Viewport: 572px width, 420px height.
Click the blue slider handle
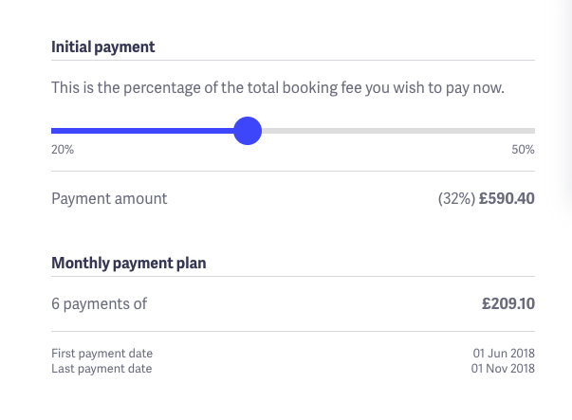pos(248,131)
